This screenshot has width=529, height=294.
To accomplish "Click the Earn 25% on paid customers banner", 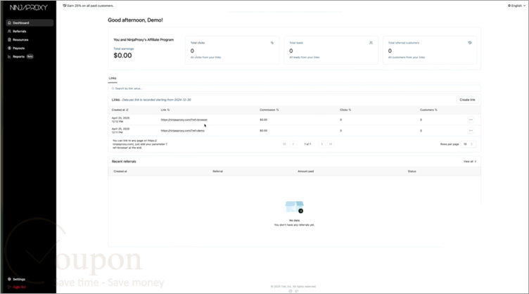I will coord(89,6).
